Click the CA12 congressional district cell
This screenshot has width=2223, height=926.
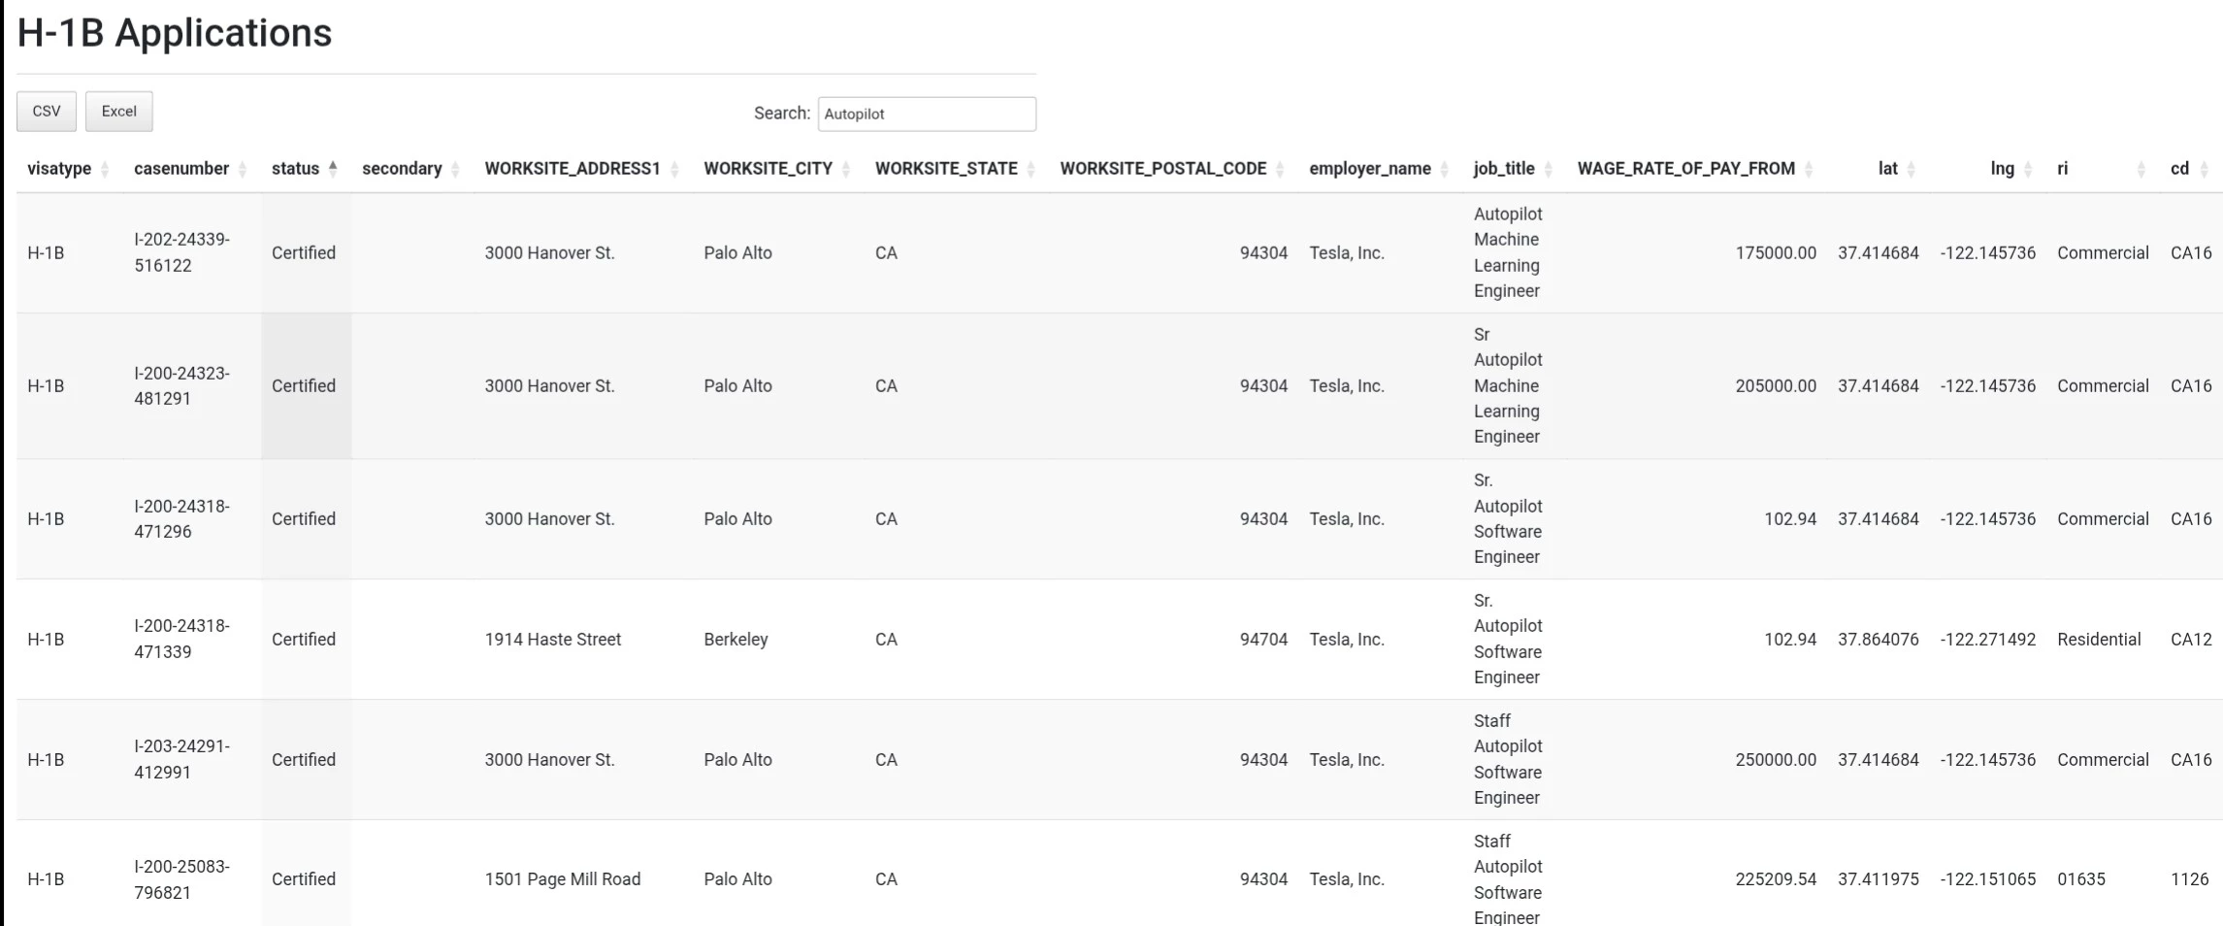coord(2191,640)
